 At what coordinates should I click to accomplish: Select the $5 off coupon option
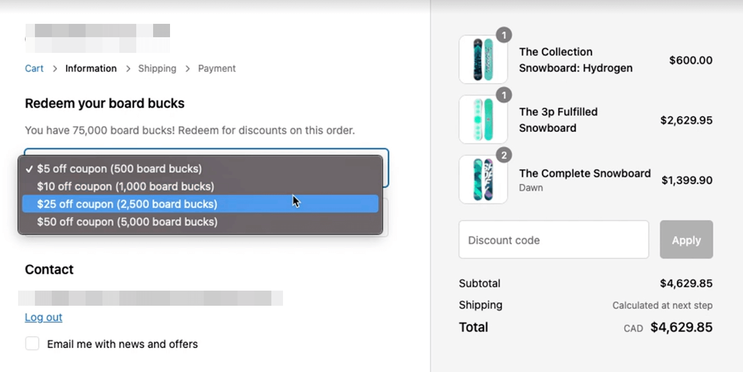[119, 169]
